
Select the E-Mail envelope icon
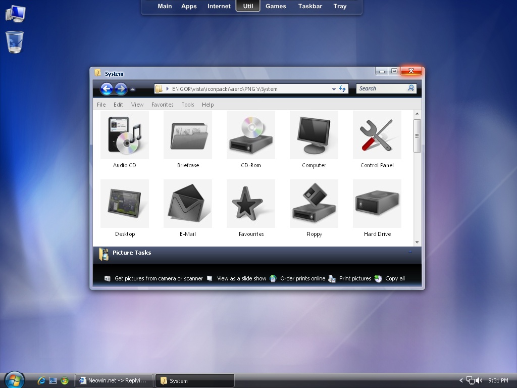[x=188, y=204]
